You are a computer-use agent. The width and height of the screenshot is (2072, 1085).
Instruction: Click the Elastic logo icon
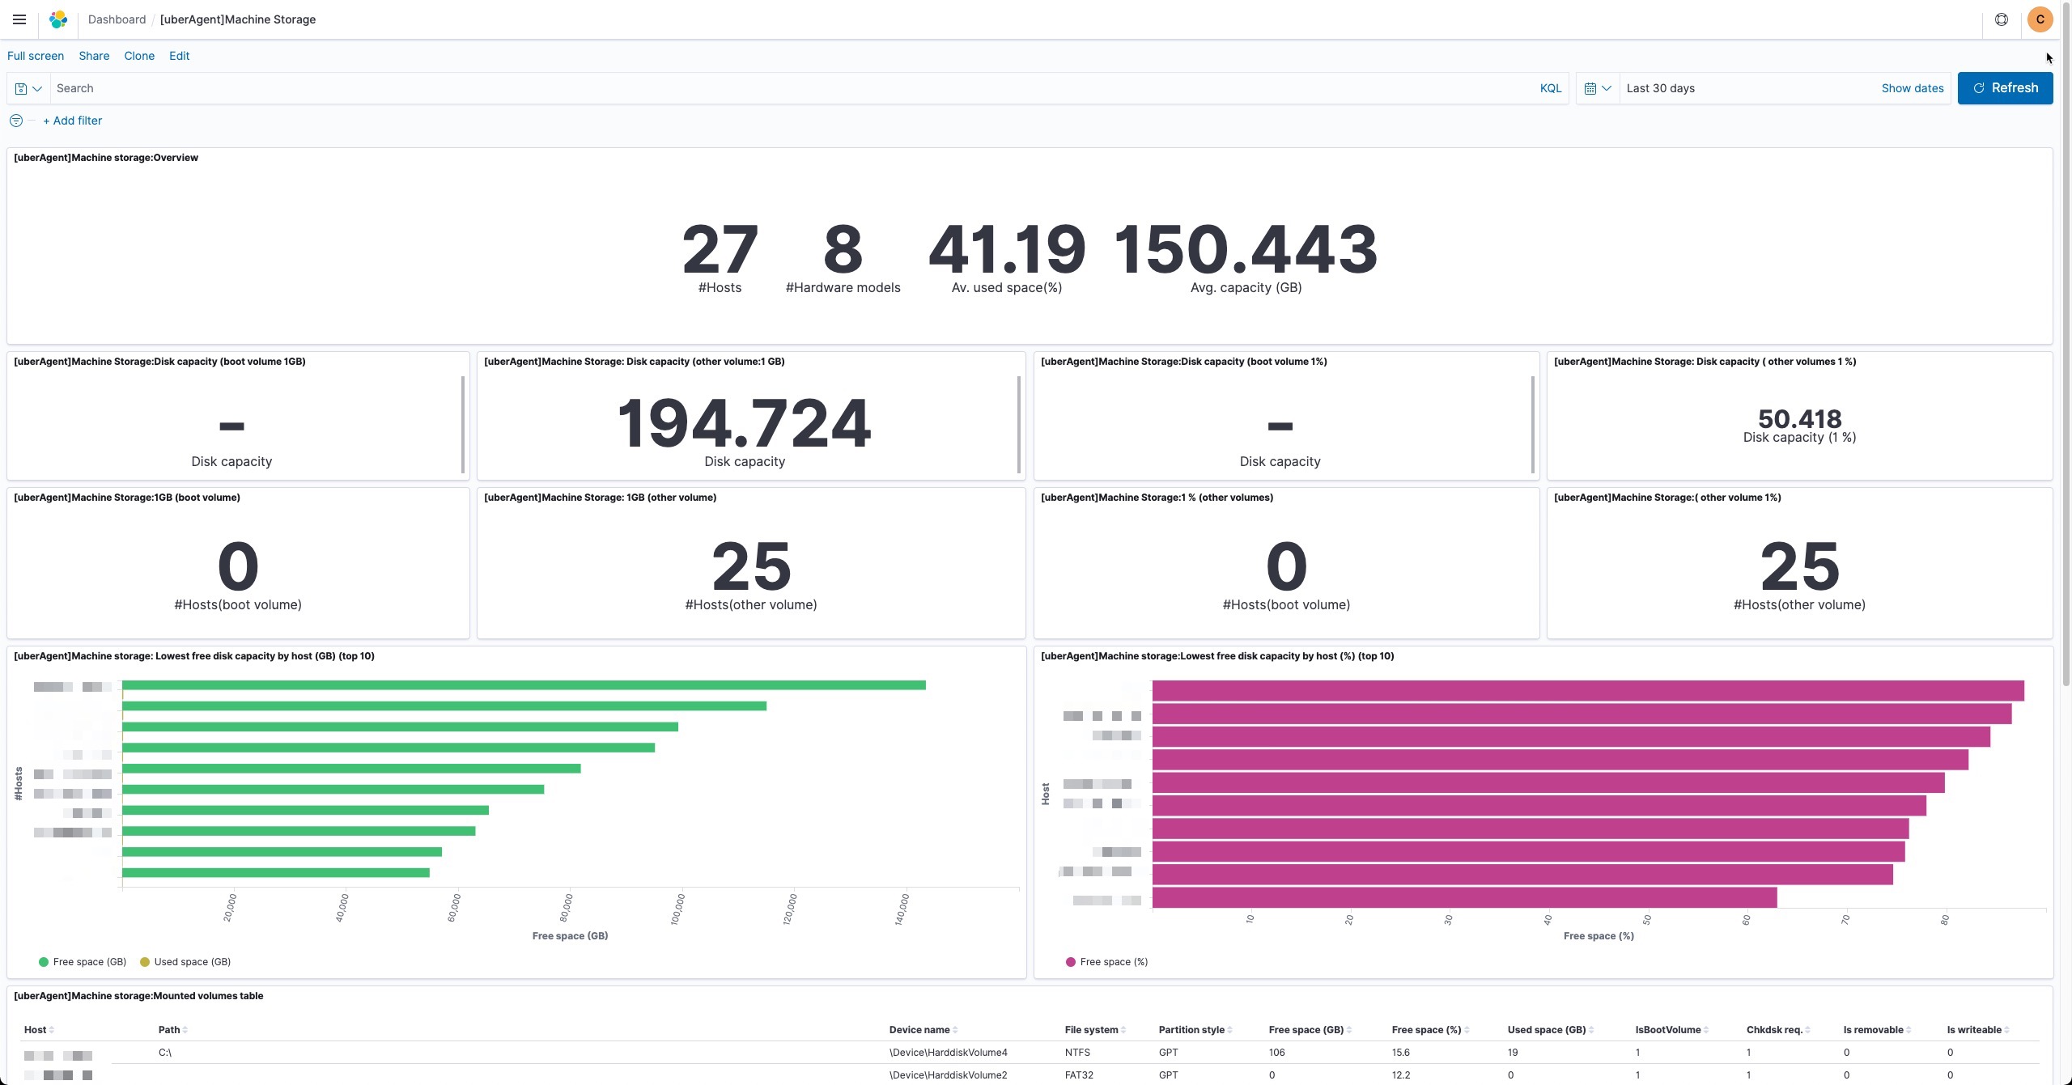click(x=58, y=19)
